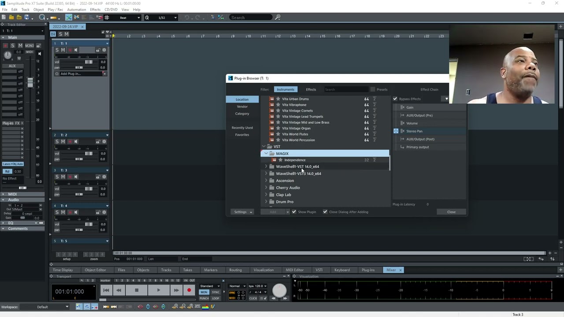Create a new project via toolbar icon

tap(4, 17)
